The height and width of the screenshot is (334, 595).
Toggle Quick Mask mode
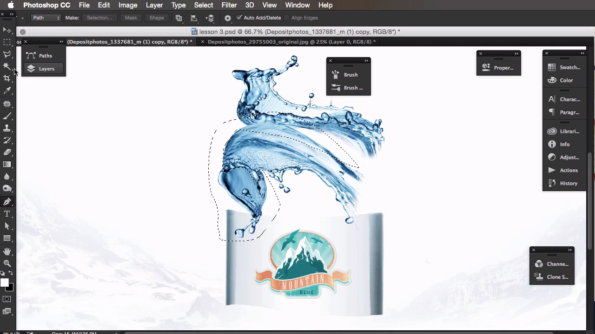point(7,299)
